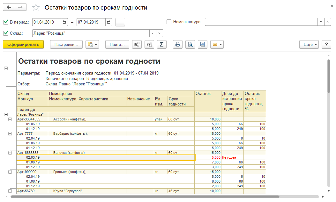Click the sum (Σ) icon
Screen dimensions: 336x202
(x=161, y=45)
